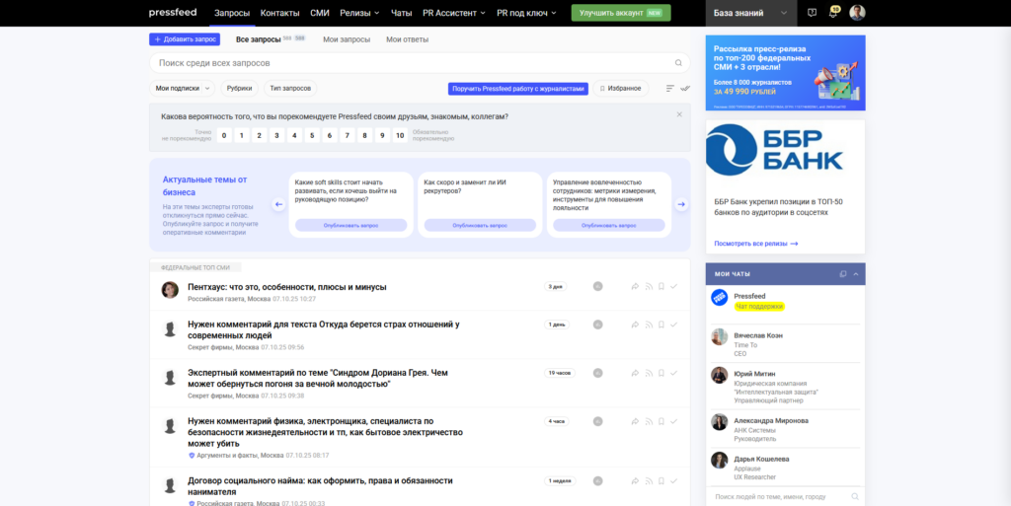Click feed icon in 'Договор социального найма' row
The width and height of the screenshot is (1011, 506).
[x=649, y=481]
